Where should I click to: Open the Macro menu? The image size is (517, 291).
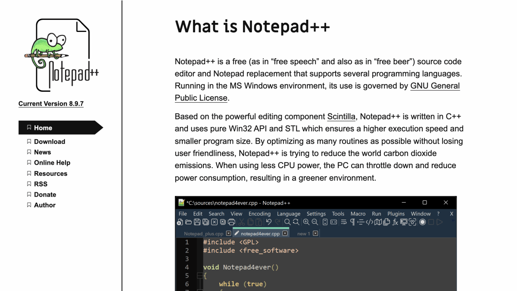358,214
